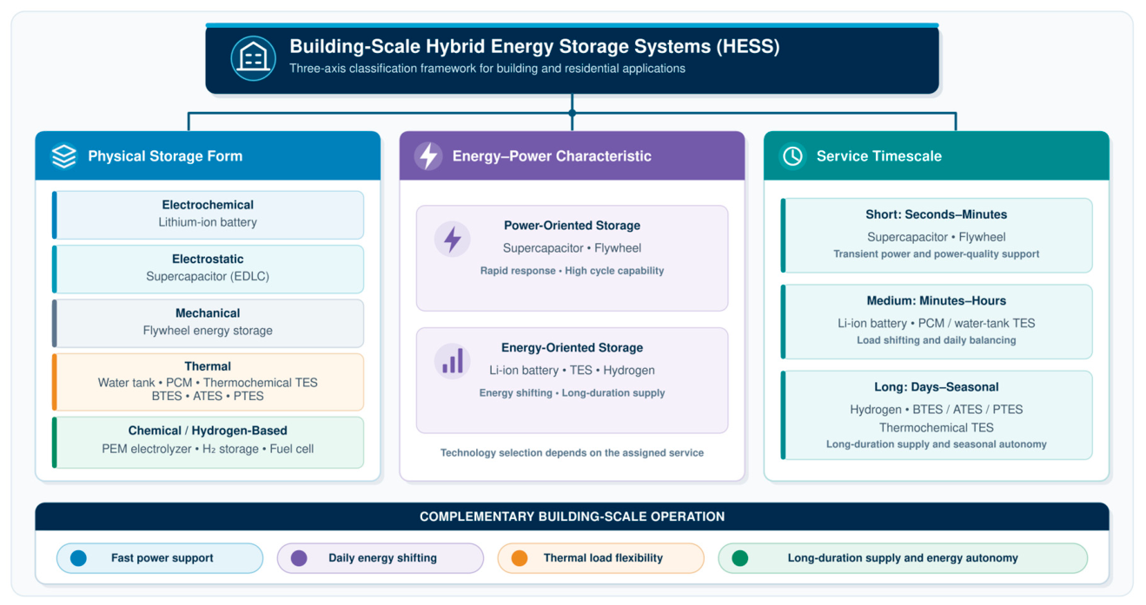Select the green dot beside Long-duration supply legend
1146x605 pixels.
[x=740, y=558]
